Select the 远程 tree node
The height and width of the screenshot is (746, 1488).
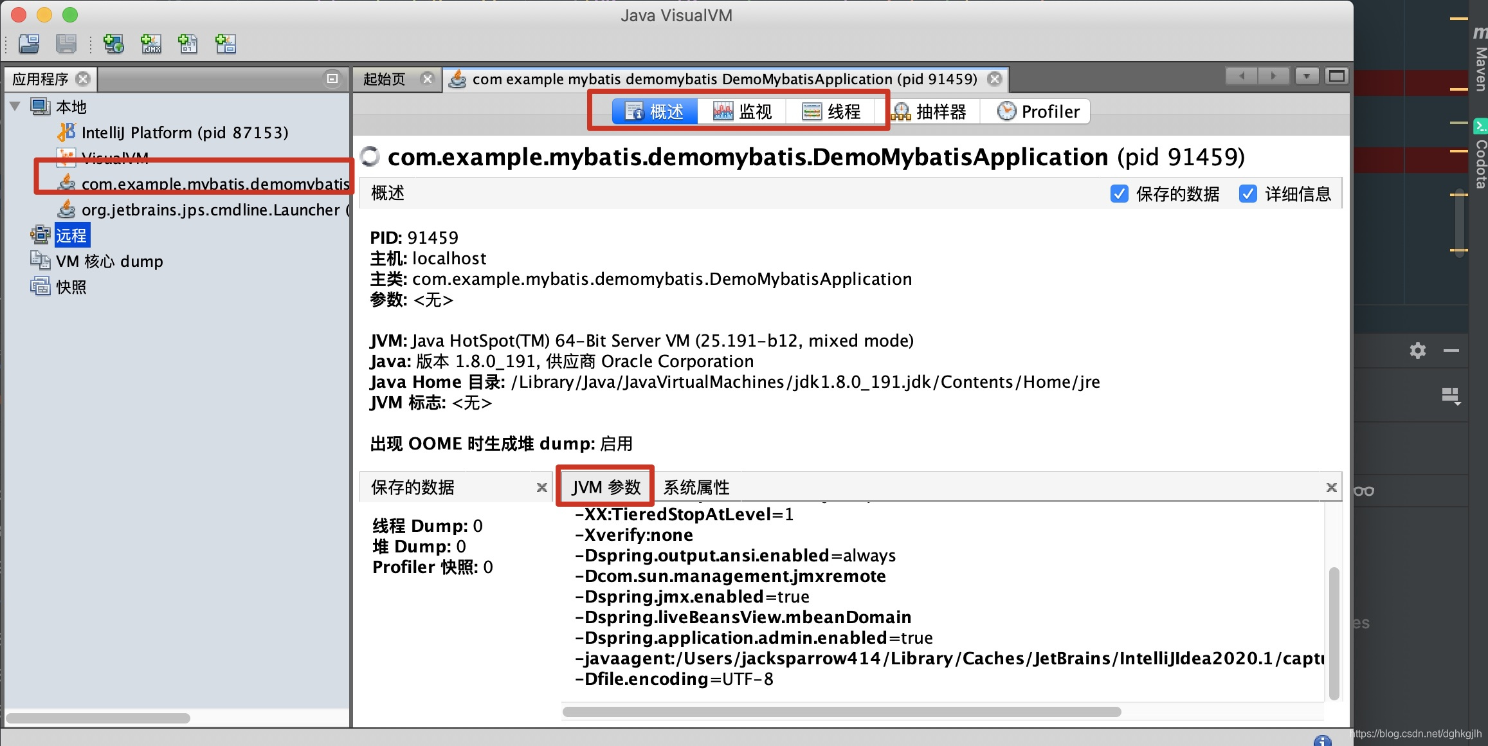point(71,235)
